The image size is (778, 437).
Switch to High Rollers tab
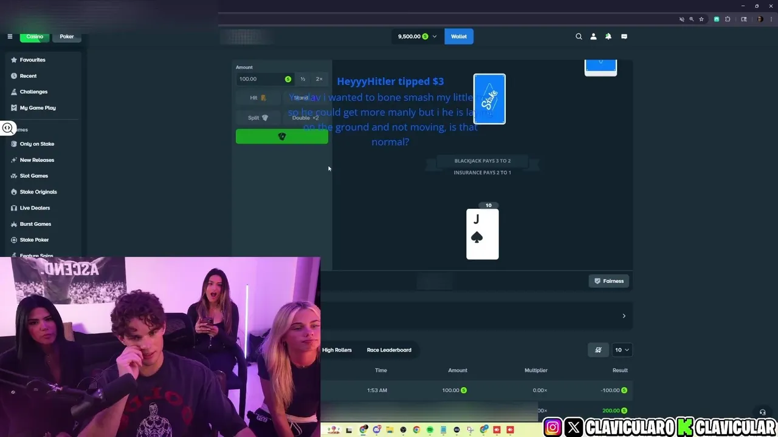point(337,350)
